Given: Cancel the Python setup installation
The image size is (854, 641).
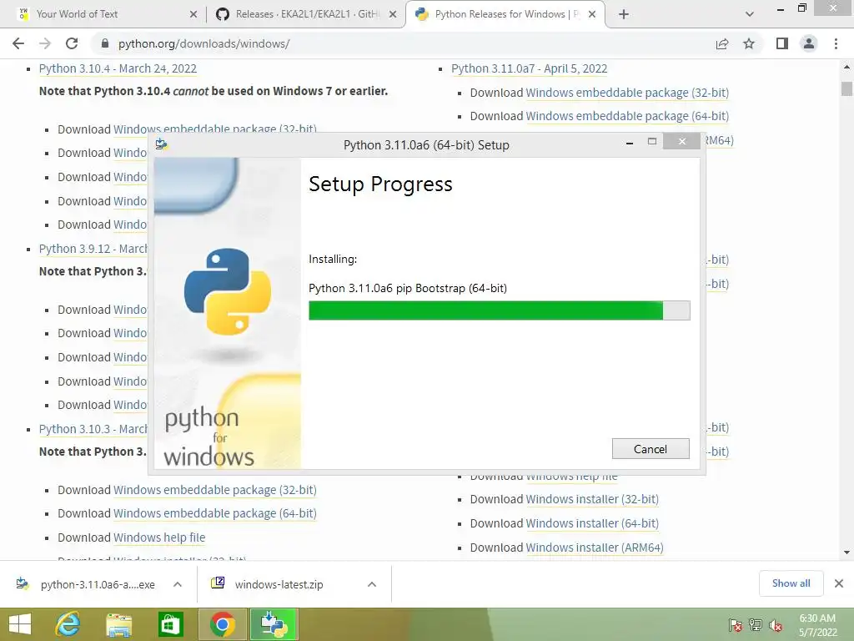Looking at the screenshot, I should point(651,448).
